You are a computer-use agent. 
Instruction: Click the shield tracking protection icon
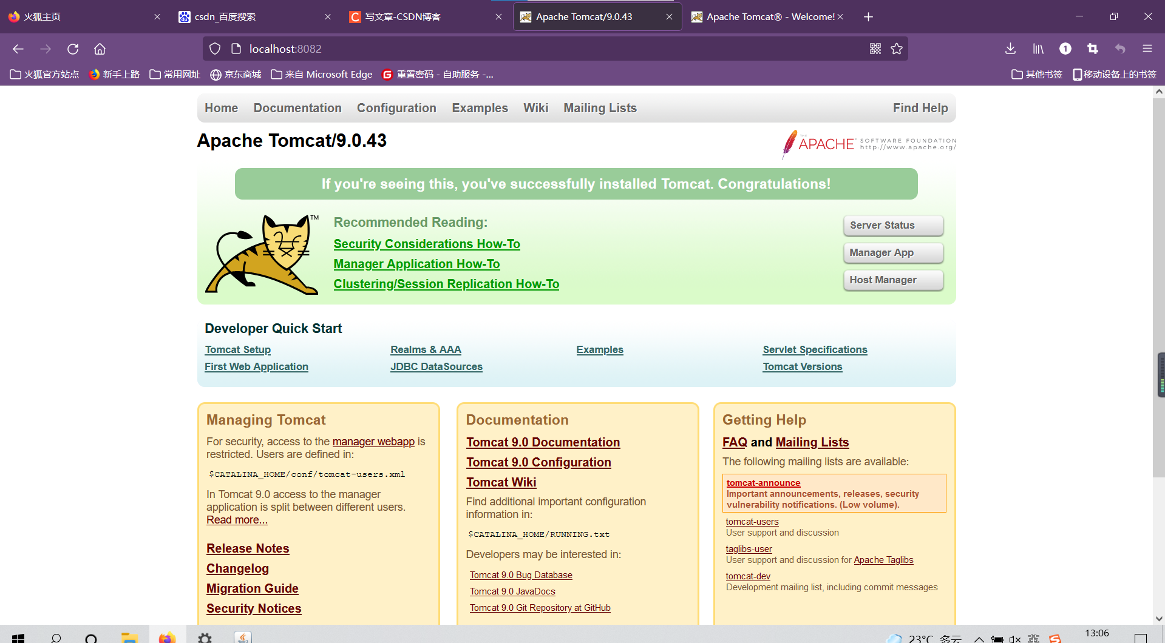tap(215, 49)
